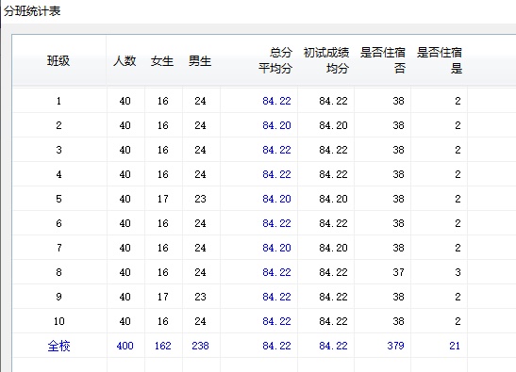Select the 是否住宿 否 column header
The height and width of the screenshot is (372, 516).
pyautogui.click(x=383, y=60)
